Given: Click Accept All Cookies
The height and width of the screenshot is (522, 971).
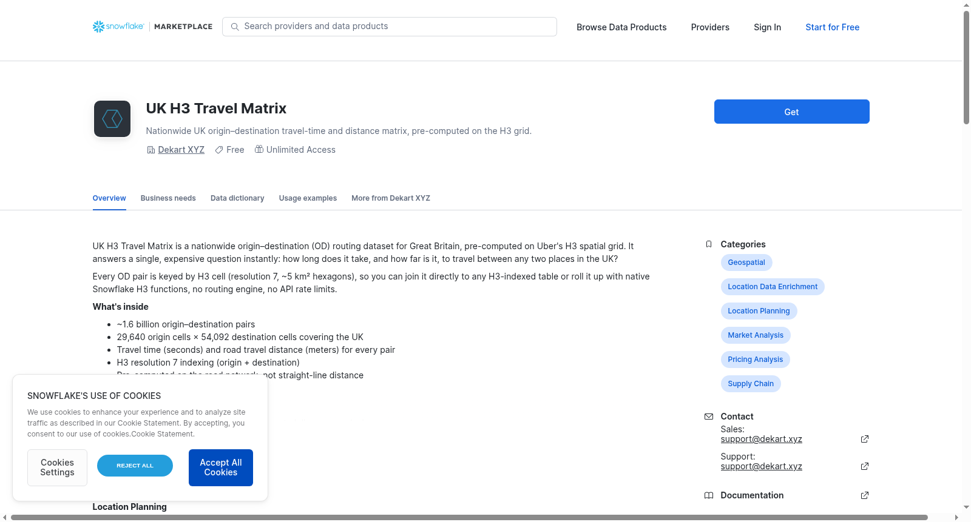Looking at the screenshot, I should tap(221, 467).
